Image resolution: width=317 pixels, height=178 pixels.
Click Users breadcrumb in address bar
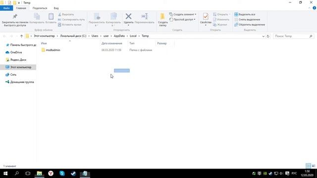95,36
